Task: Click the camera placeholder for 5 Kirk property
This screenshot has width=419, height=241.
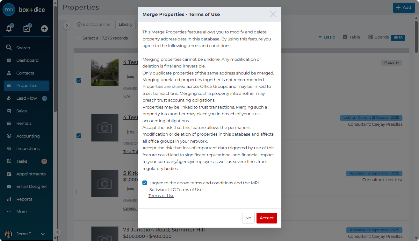Action: click(105, 183)
